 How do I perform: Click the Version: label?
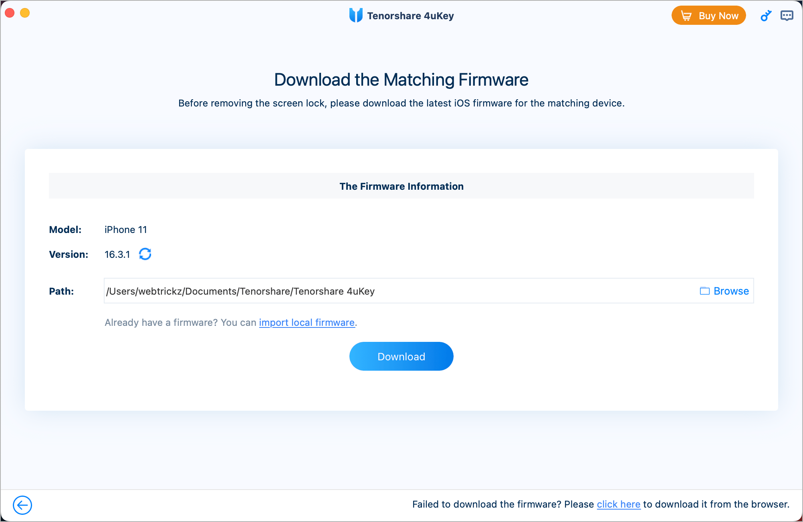click(x=69, y=255)
